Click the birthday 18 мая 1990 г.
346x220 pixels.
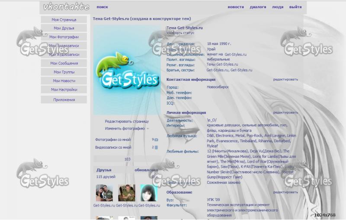[x=219, y=44]
